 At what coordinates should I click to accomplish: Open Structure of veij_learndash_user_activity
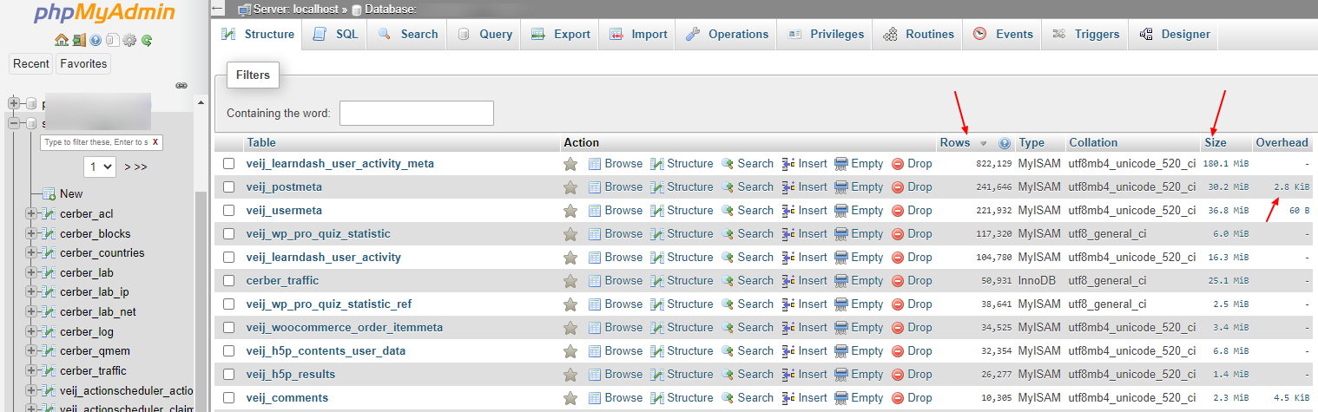pyautogui.click(x=682, y=258)
